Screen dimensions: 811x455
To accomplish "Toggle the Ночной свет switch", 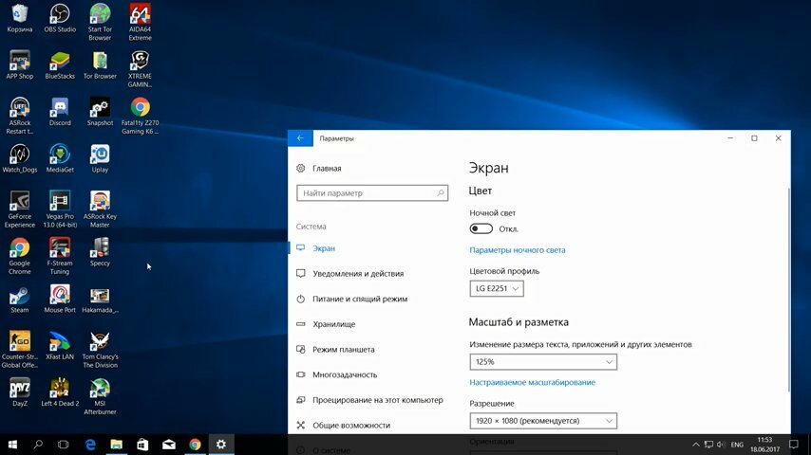I will point(481,228).
